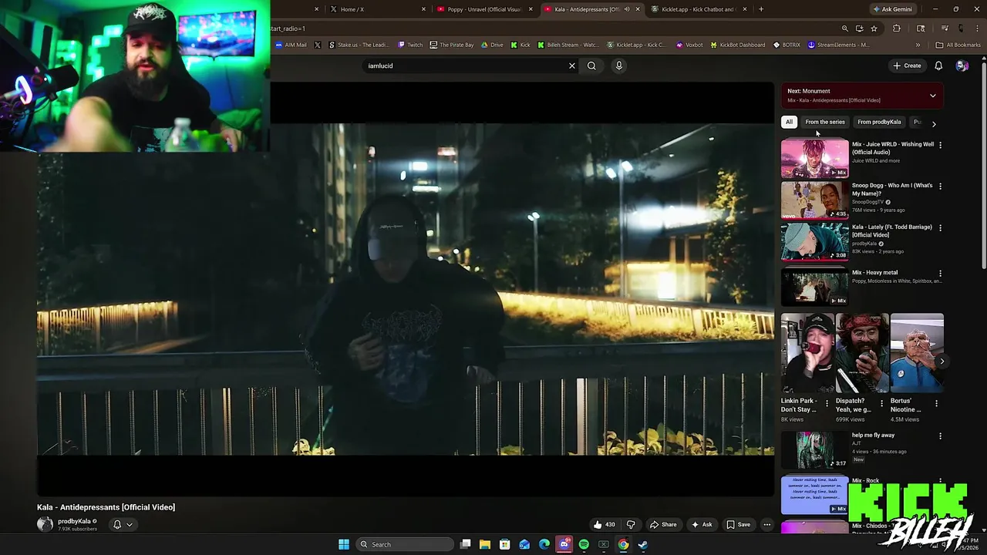Like the video with thumbs up
The width and height of the screenshot is (987, 555).
[604, 525]
